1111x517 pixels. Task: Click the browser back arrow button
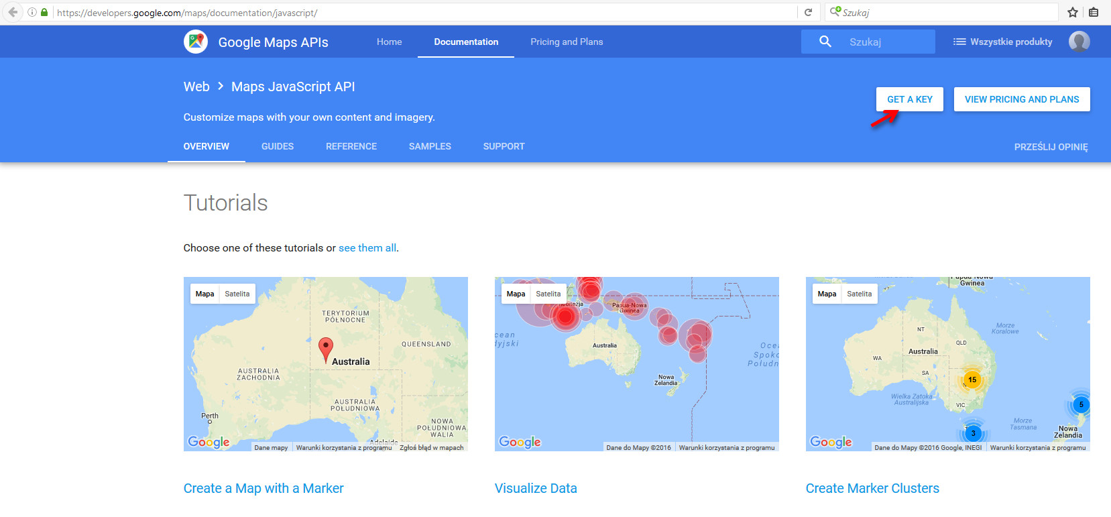(13, 12)
